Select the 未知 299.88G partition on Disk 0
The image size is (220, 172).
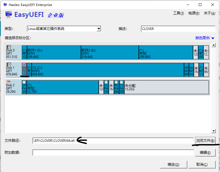point(166,52)
